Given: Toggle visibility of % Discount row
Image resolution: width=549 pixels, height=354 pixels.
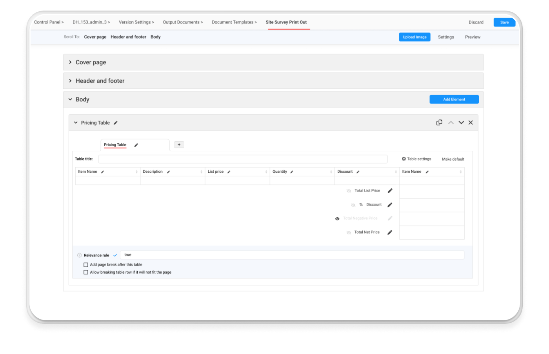Looking at the screenshot, I should (353, 205).
